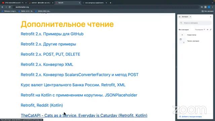Click the bookmarks search field
This screenshot has width=215, height=121.
[195, 23]
